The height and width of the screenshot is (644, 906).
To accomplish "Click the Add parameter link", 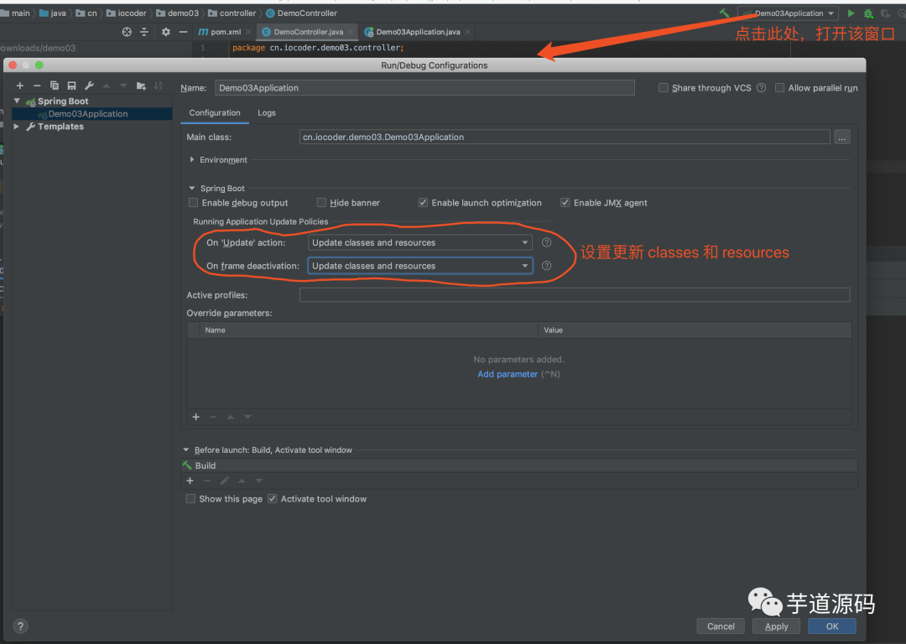I will pos(508,374).
